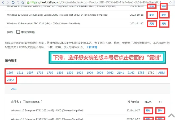Copy ED2K for consumer editions June 2023 row
The width and height of the screenshot is (175, 120).
coord(152,6)
